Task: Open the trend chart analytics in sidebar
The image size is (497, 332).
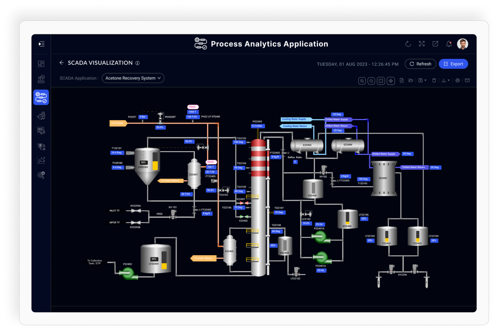Action: [41, 160]
